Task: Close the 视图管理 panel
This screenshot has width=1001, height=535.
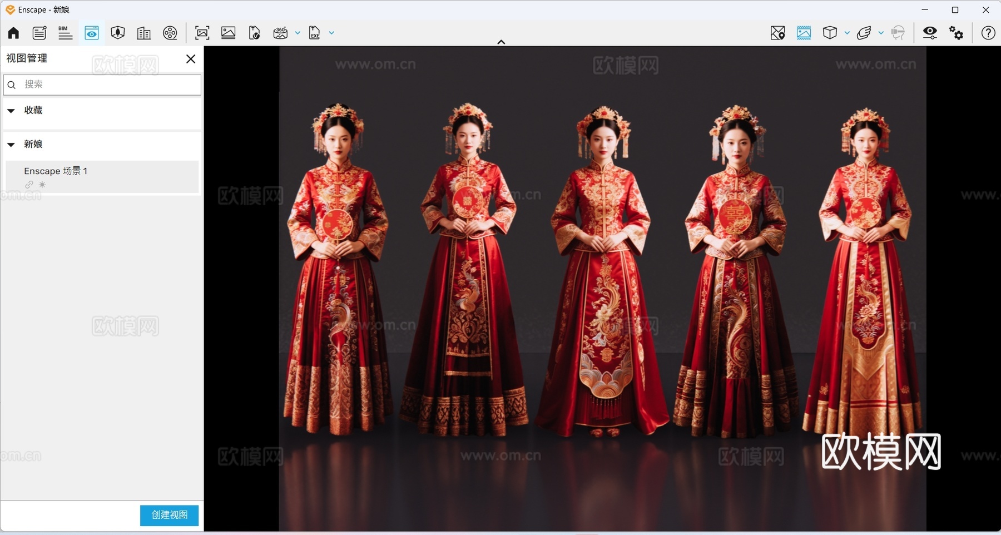Action: (x=191, y=59)
